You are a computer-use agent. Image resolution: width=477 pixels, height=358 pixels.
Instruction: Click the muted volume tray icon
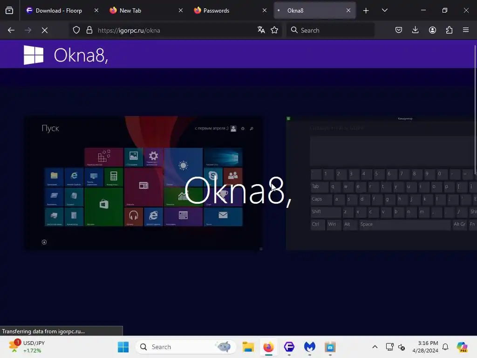[402, 347]
